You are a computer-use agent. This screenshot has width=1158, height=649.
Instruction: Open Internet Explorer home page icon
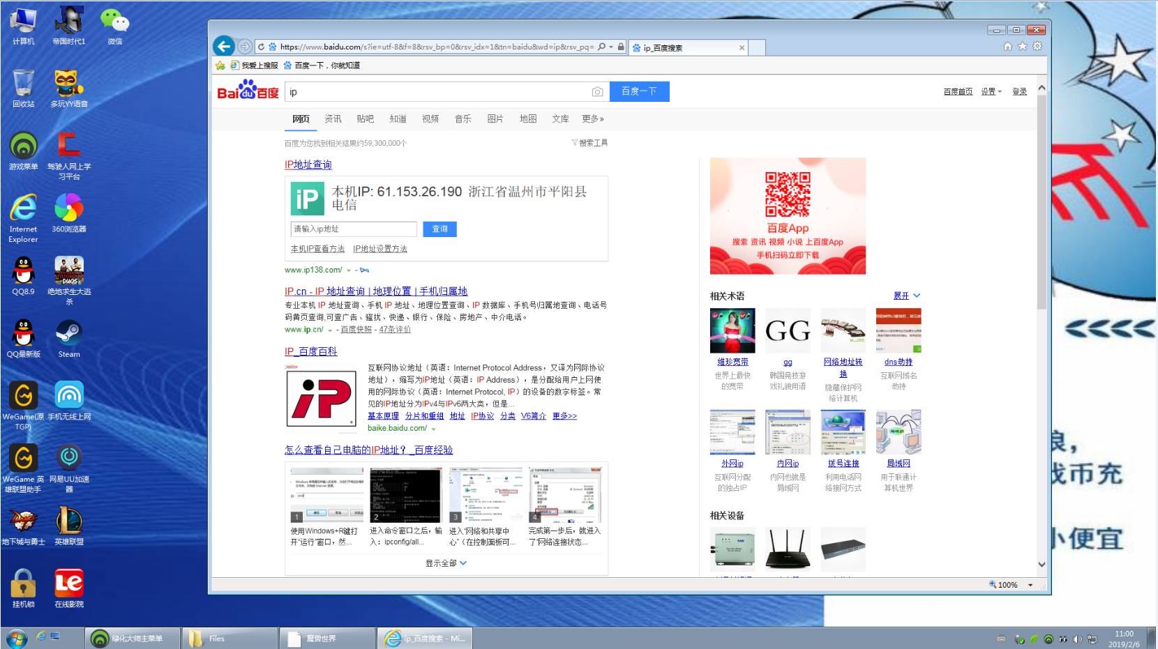click(1007, 47)
